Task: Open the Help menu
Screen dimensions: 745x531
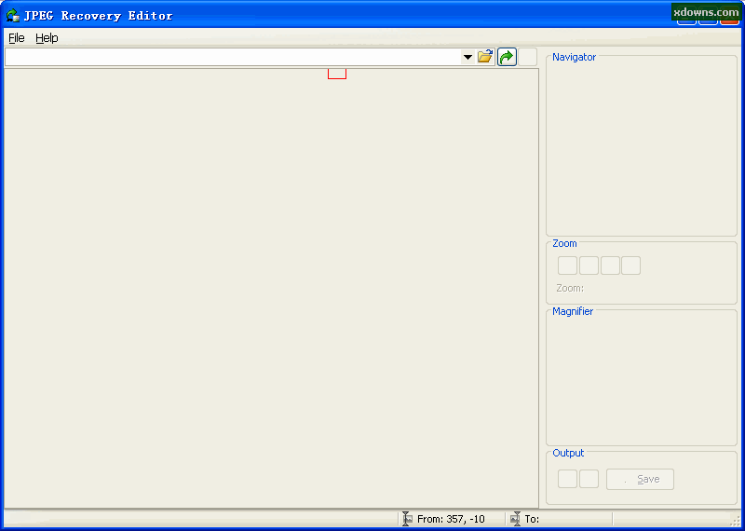Action: pos(47,38)
